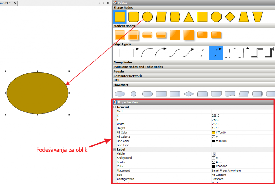Screen dimensions: 275x184
Task: Open the Configuration 'Standard' dropdown
Action: (x=243, y=179)
